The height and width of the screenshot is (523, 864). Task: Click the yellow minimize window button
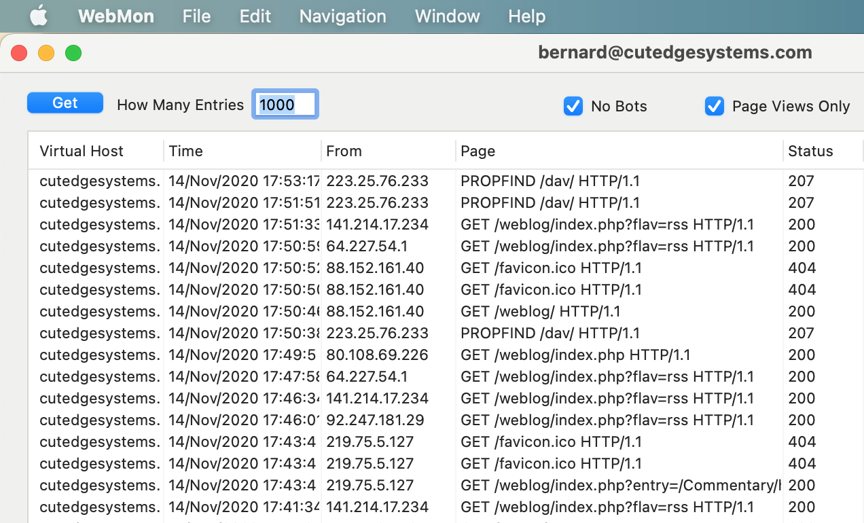[x=46, y=53]
